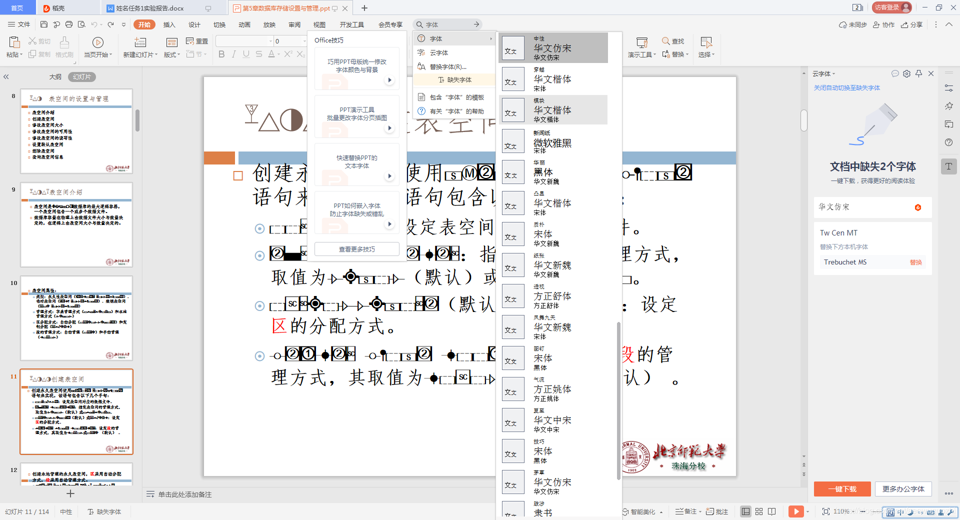Click the text T icon in right sidebar
The height and width of the screenshot is (520, 960).
[948, 166]
